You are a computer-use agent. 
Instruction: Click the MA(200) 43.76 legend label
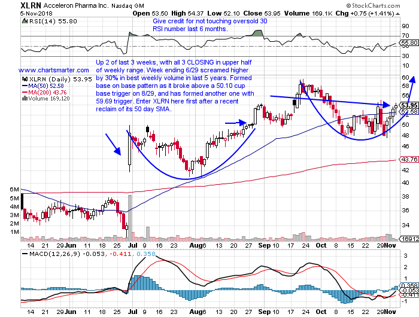pos(47,92)
